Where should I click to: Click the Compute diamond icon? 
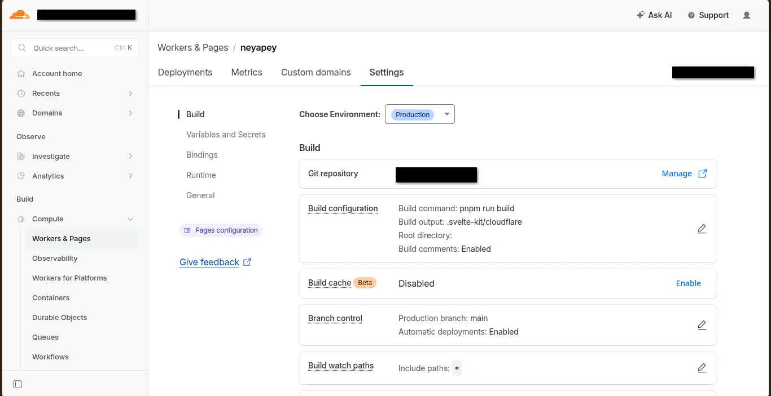[x=21, y=219]
